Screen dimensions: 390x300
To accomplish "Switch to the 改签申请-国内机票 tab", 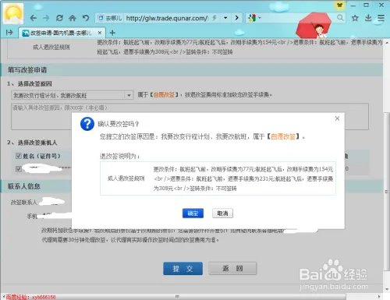I will coord(62,33).
